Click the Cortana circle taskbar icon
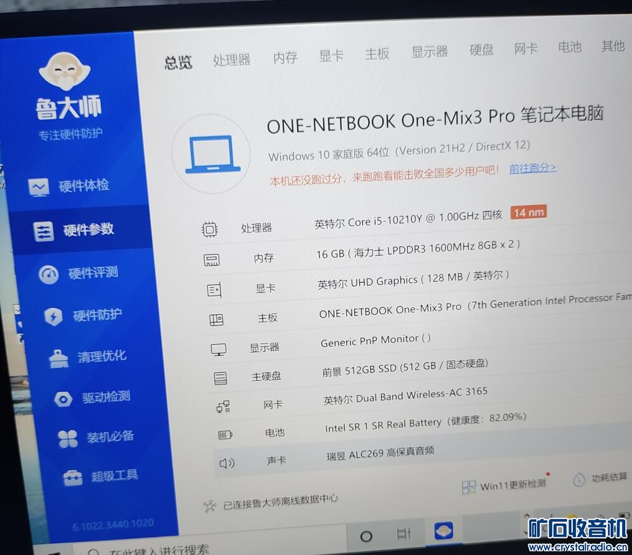The width and height of the screenshot is (632, 555). (x=366, y=536)
